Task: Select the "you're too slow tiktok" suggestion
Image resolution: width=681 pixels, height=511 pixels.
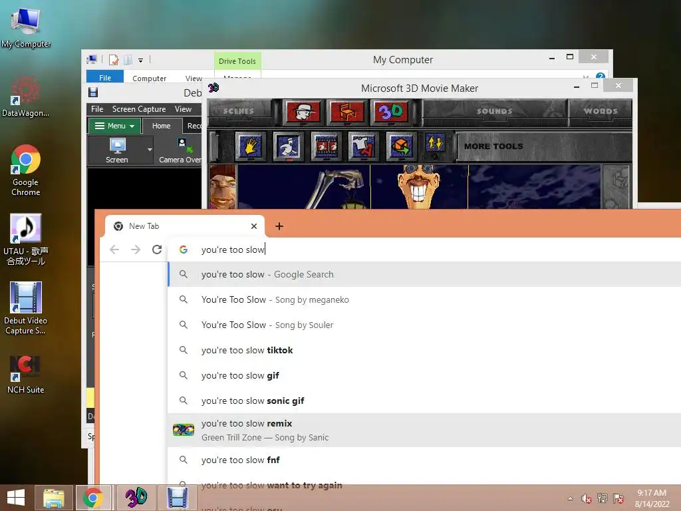Action: tap(424, 350)
